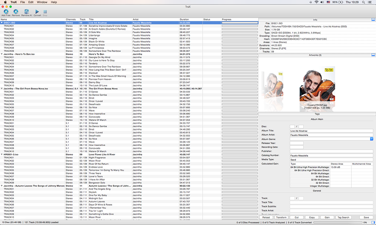376x225 pixels.
Task: Select the DISC1.ISO disc row
Action: [x=129, y=23]
